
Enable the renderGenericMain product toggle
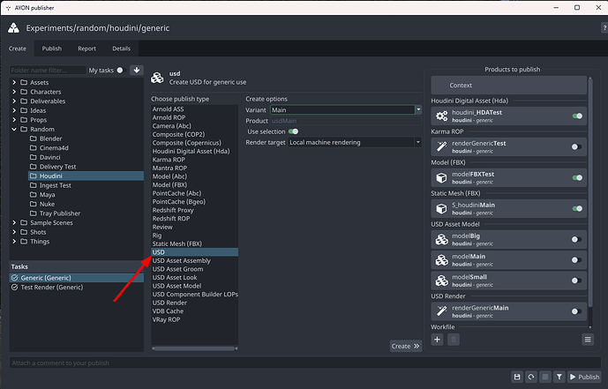(x=577, y=311)
